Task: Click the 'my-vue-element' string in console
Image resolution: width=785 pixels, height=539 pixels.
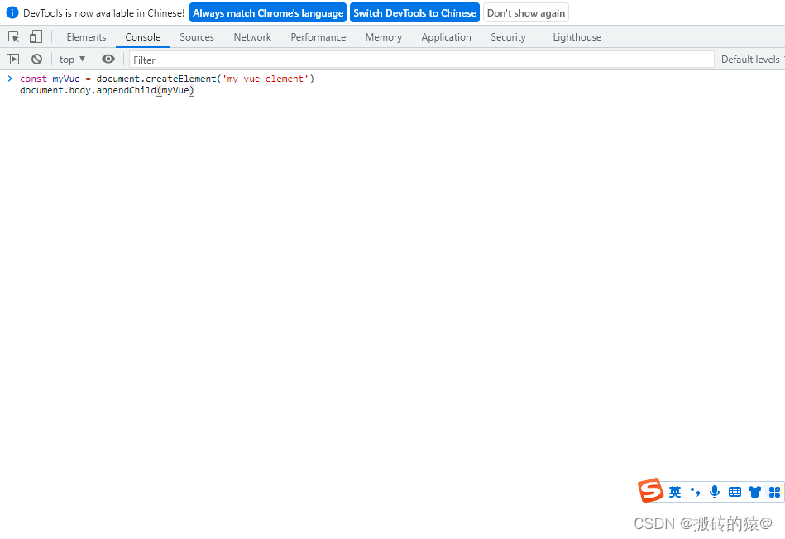Action: [266, 79]
